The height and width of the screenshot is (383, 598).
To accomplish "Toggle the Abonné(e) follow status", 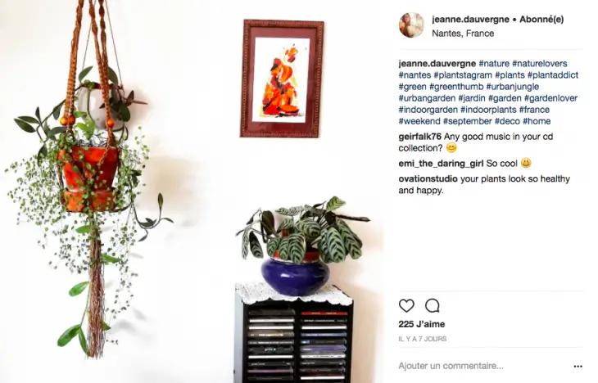I will coord(541,19).
